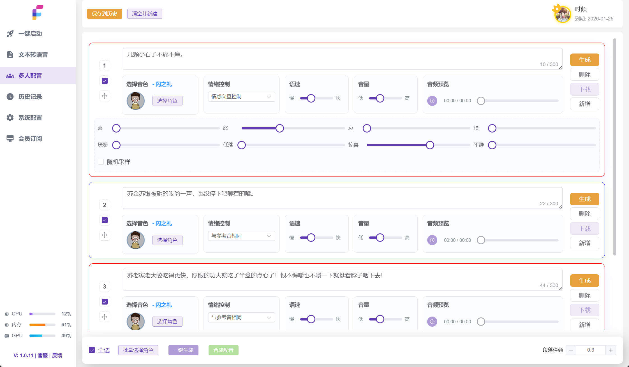Image resolution: width=629 pixels, height=367 pixels.
Task: Click the 批量选择角色 button
Action: [138, 350]
